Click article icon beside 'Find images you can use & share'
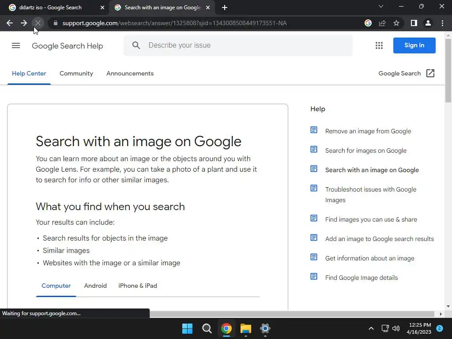This screenshot has width=452, height=339. tap(314, 218)
